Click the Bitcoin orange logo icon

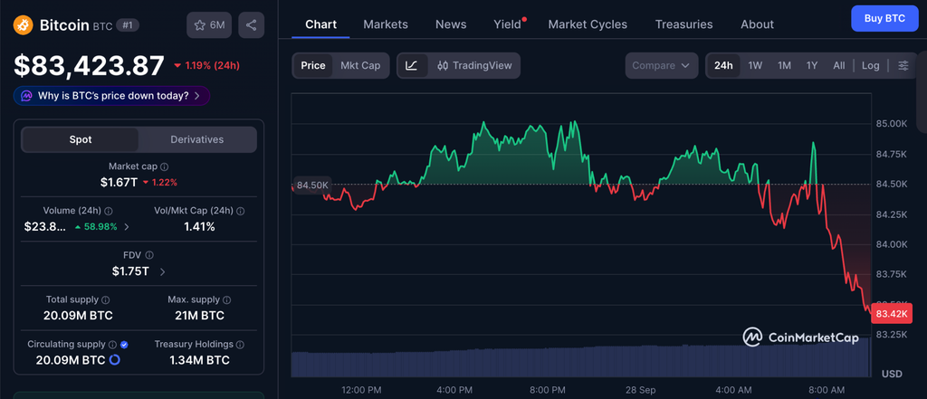pyautogui.click(x=24, y=24)
